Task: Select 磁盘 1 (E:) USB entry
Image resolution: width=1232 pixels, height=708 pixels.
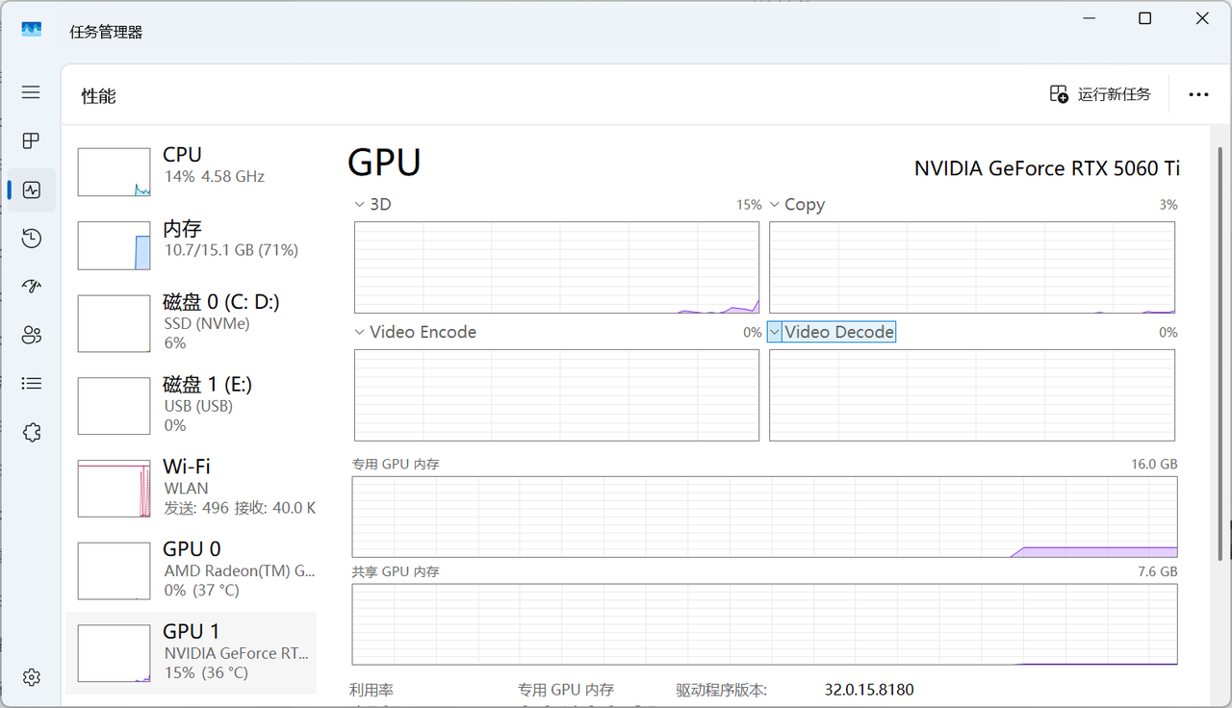Action: (x=191, y=406)
